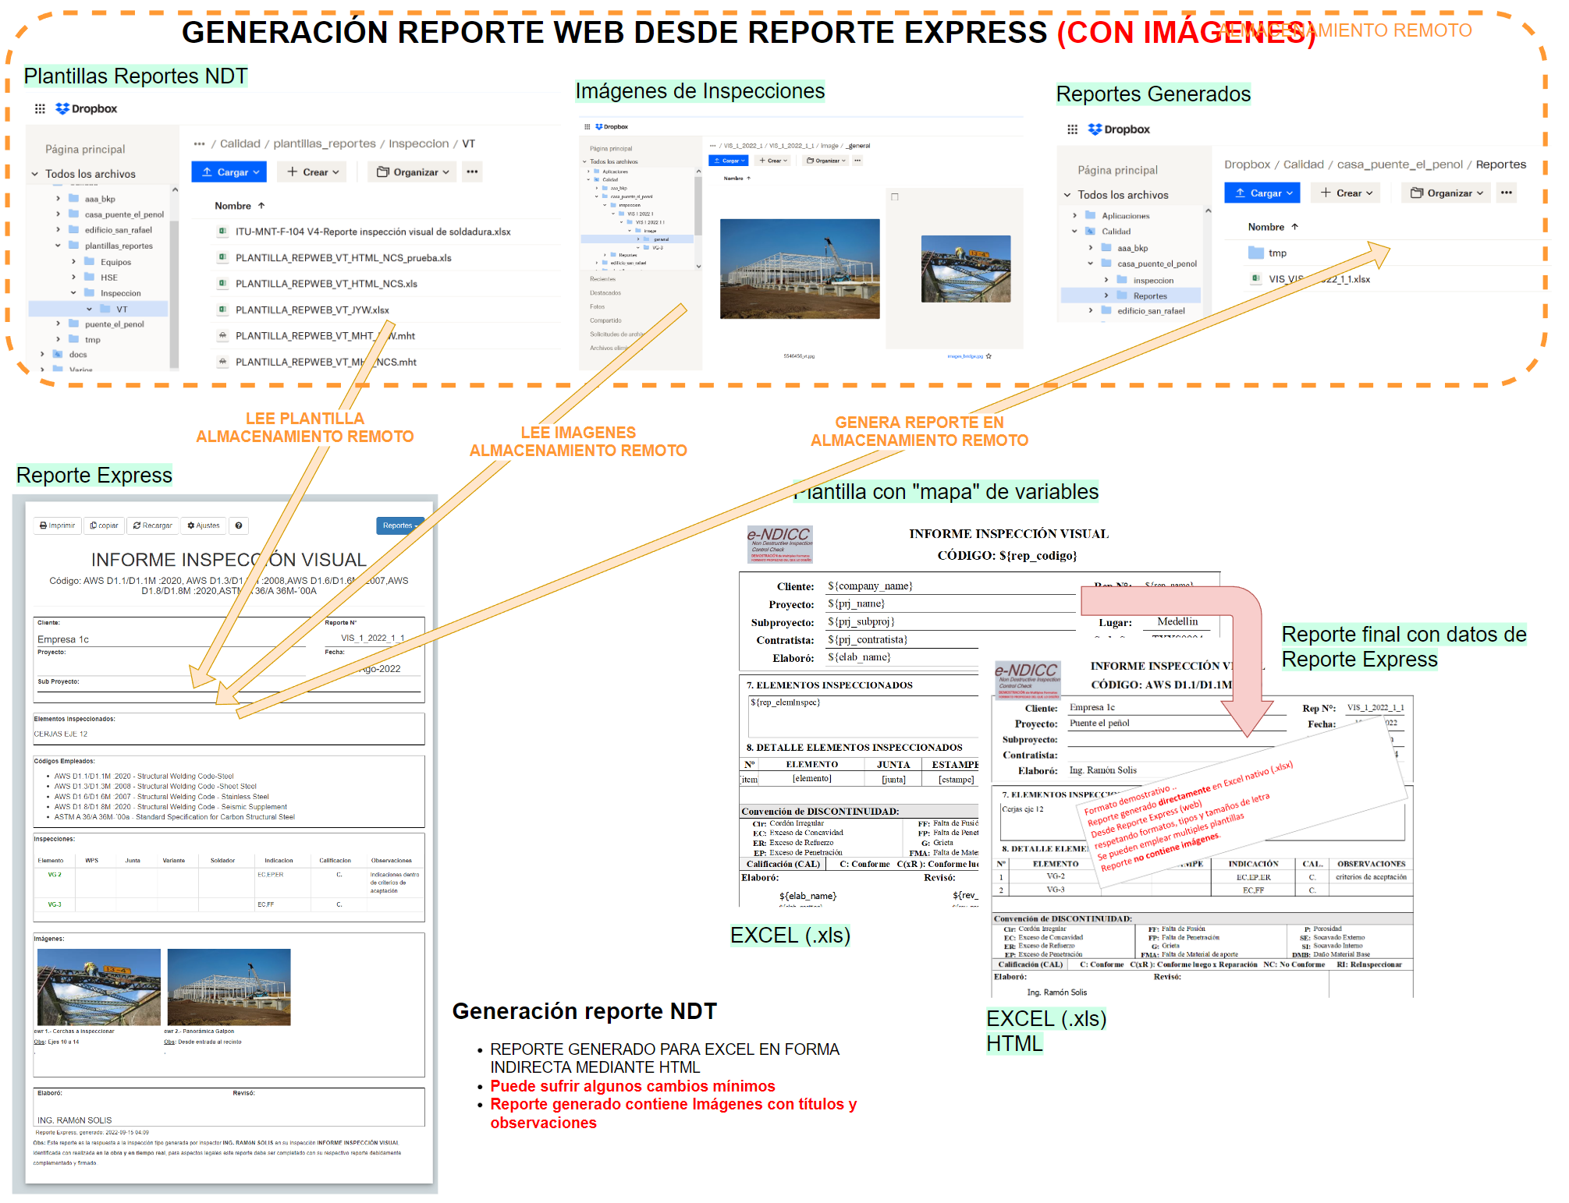Click the Dropbox logo in Reportes Generados panel
This screenshot has width=1569, height=1203.
(1119, 129)
